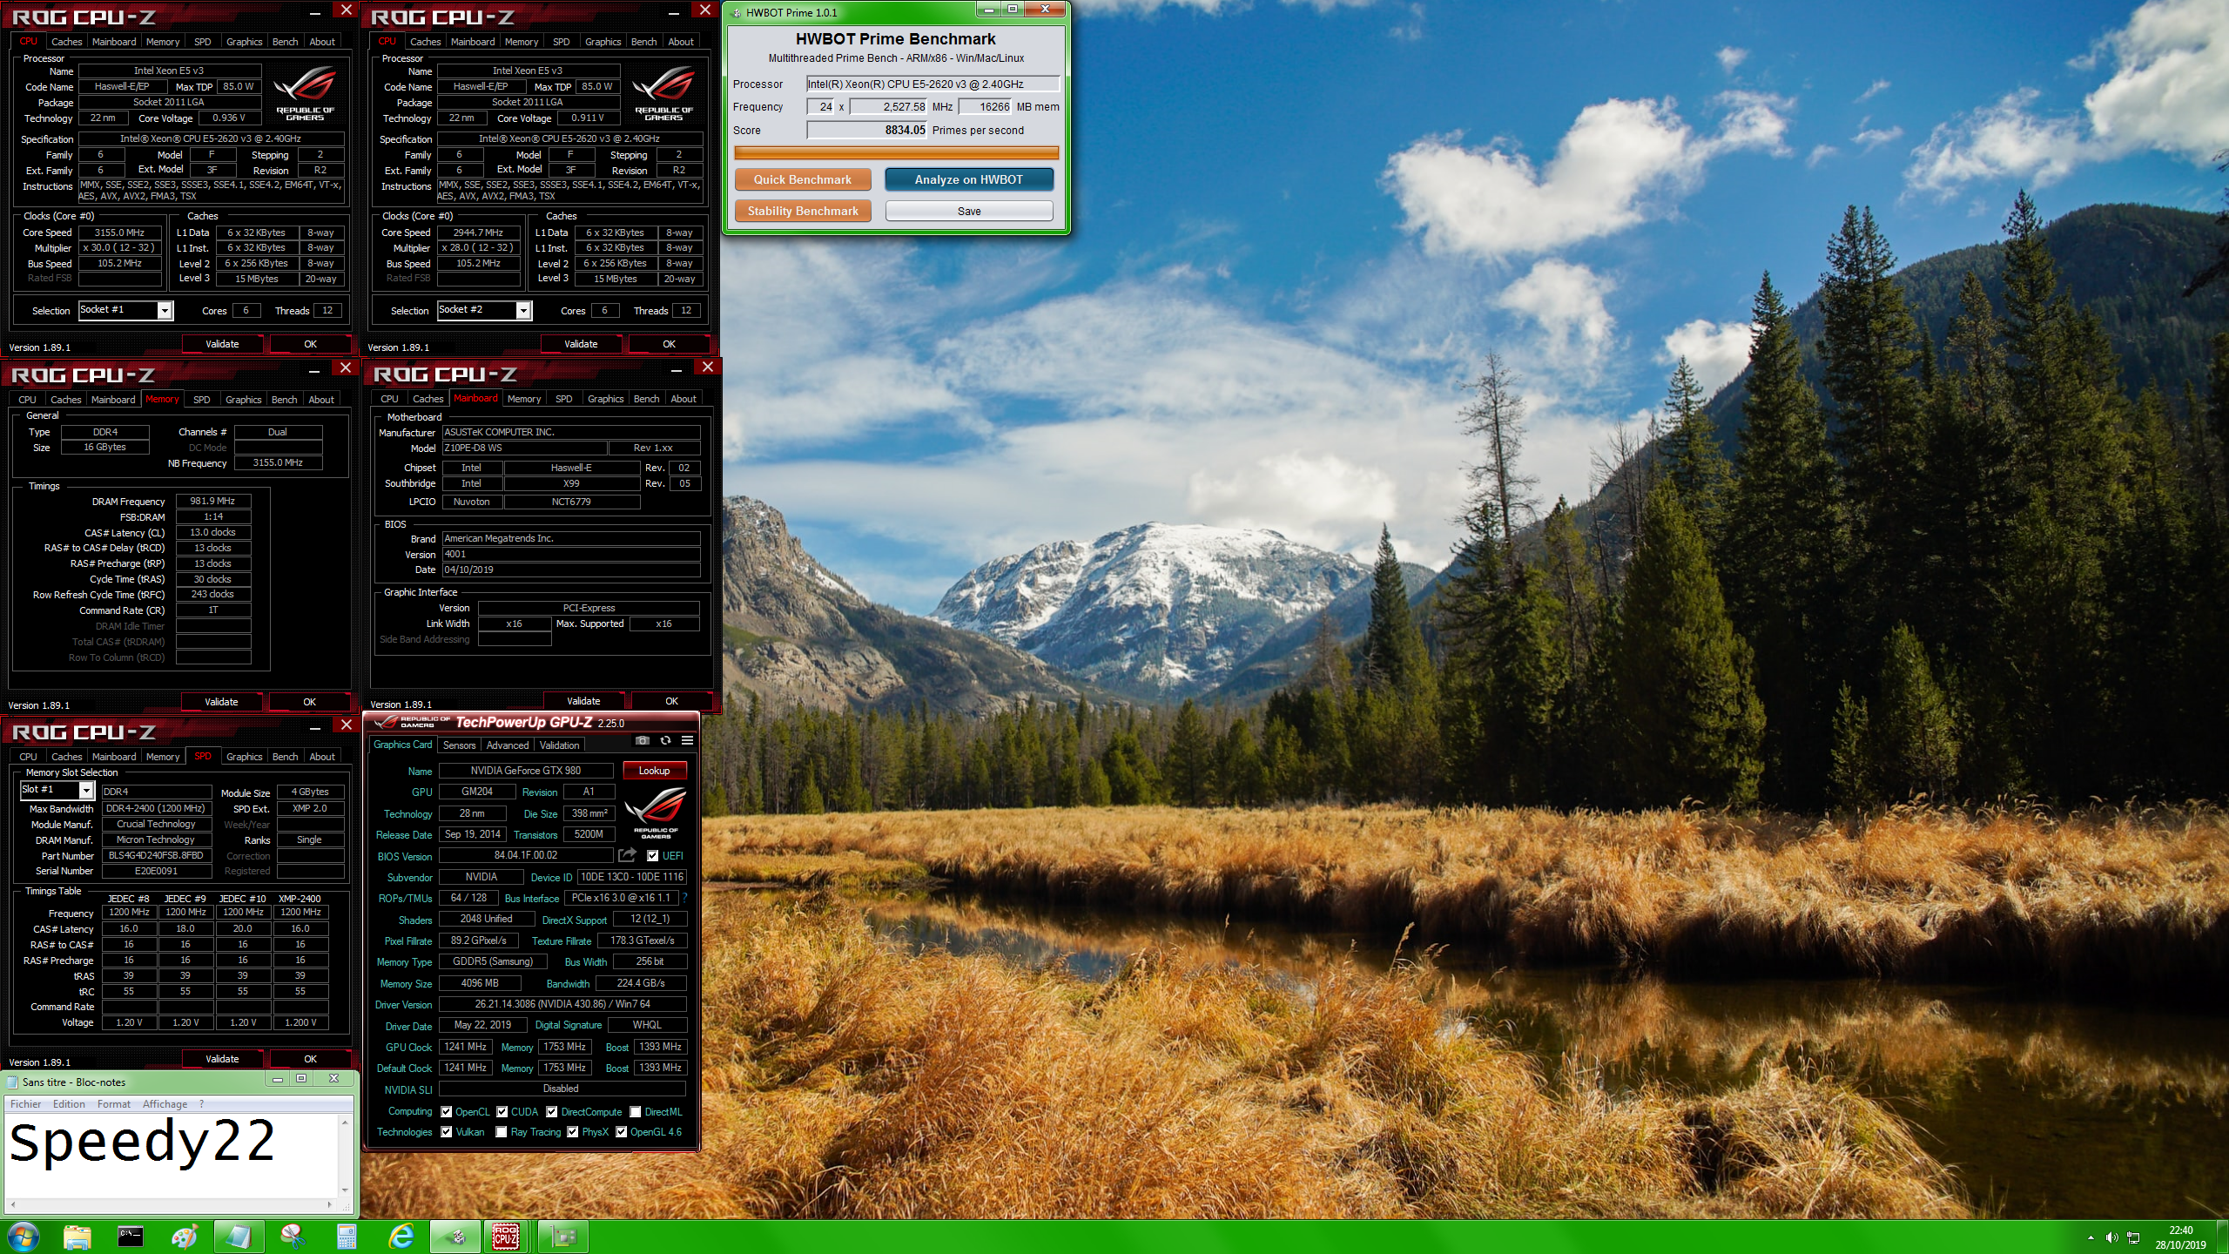Click the Notepad vertical scrollbar
This screenshot has height=1254, width=2229.
coord(345,1156)
